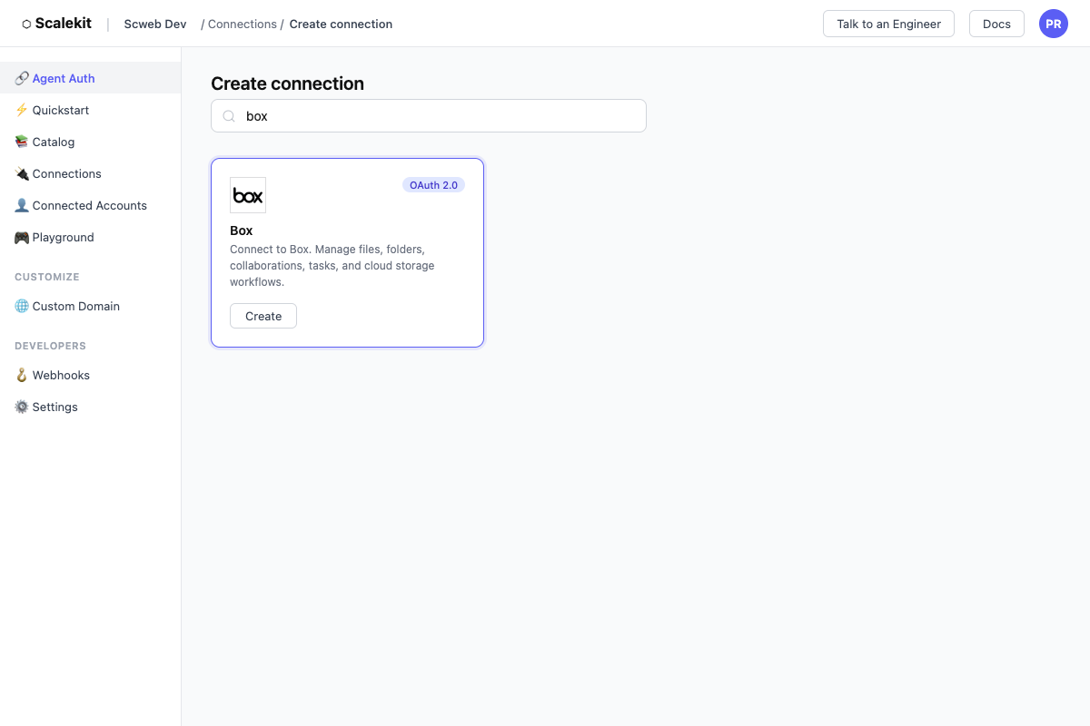1090x726 pixels.
Task: Click the Connections wrench icon
Action: pyautogui.click(x=20, y=173)
